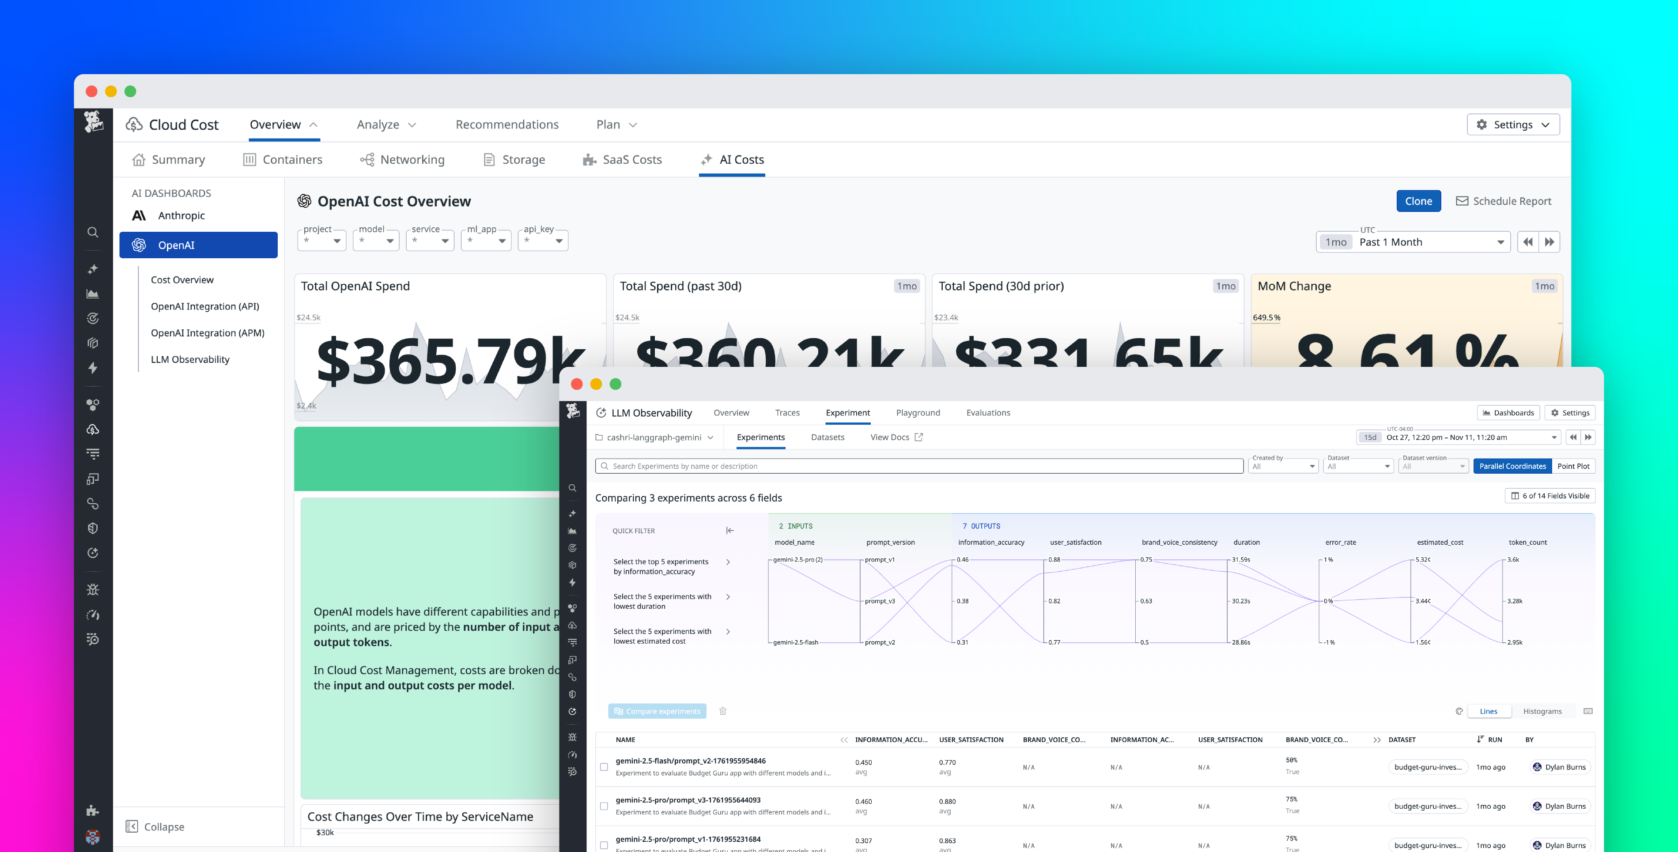Click the lightning Events icon in the sidebar
The width and height of the screenshot is (1678, 852).
[92, 369]
